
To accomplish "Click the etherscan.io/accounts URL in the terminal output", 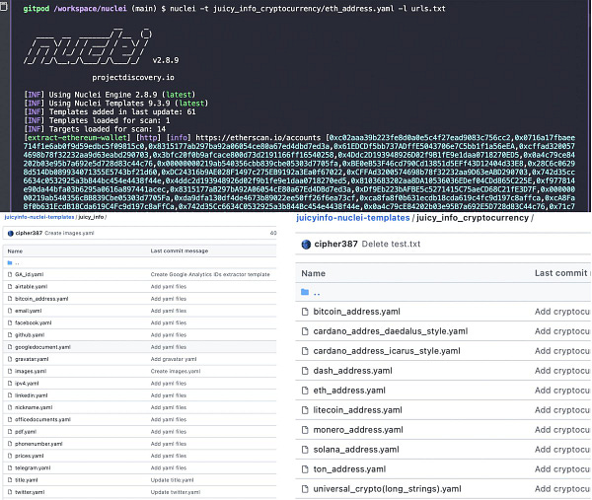I will [x=258, y=138].
